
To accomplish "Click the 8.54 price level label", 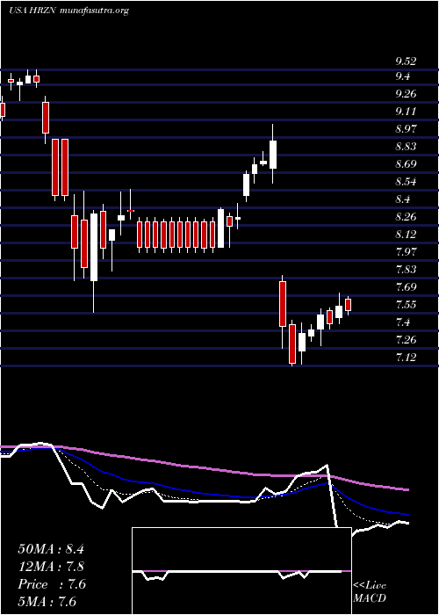I will tap(406, 182).
